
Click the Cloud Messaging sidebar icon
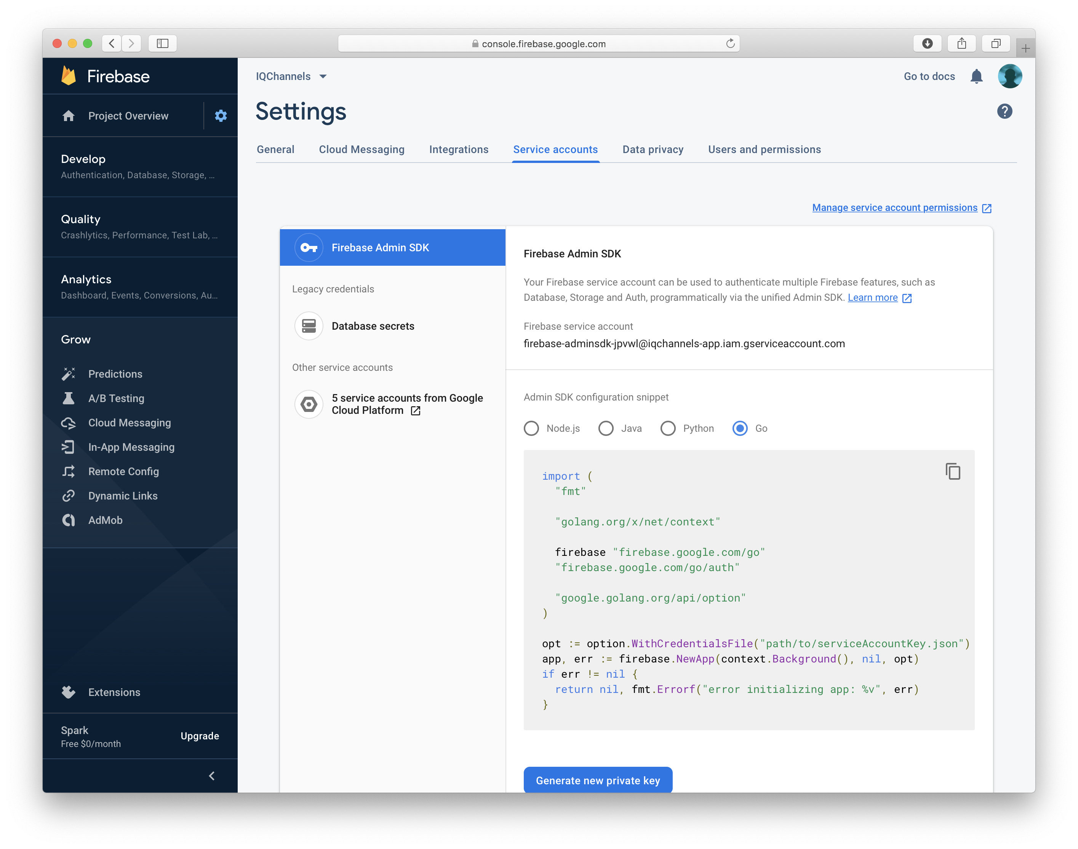pos(69,423)
